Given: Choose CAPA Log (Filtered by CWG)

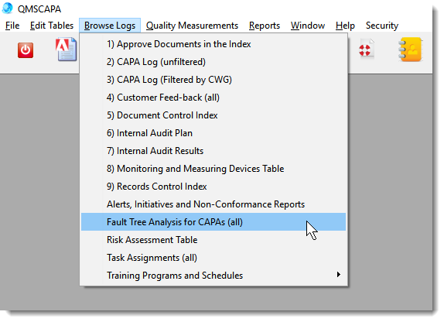Looking at the screenshot, I should point(213,80).
